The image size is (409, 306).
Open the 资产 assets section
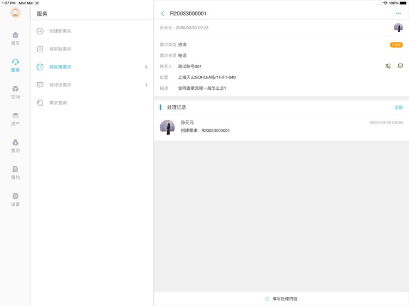[x=15, y=119]
